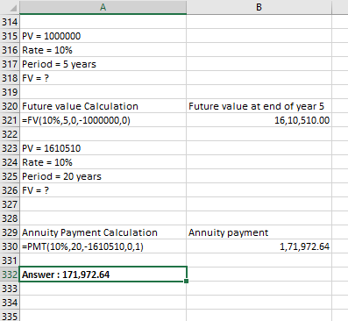
Task: Select cell 'Future value at end of year 5'
Action: click(x=259, y=106)
